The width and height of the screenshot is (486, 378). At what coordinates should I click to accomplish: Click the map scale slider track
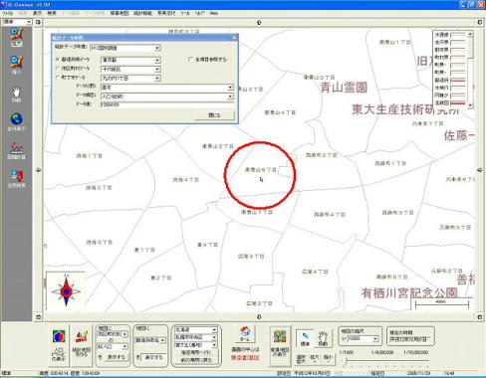click(x=384, y=360)
